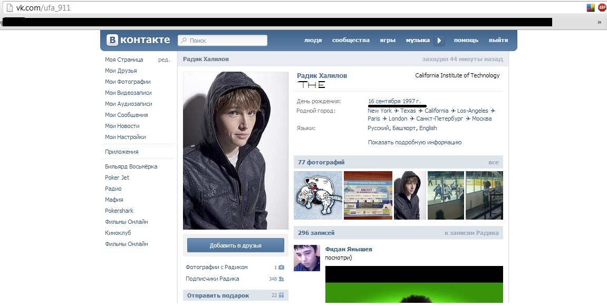607x306 pixels.
Task: Open the игры header menu
Action: 388,40
